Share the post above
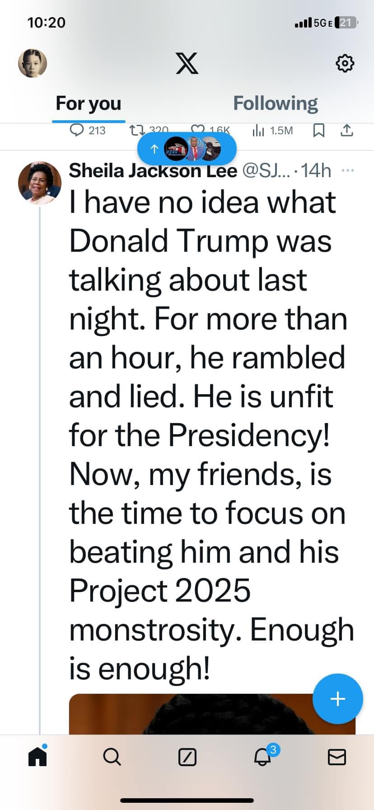Image resolution: width=374 pixels, height=810 pixels. coord(346,131)
